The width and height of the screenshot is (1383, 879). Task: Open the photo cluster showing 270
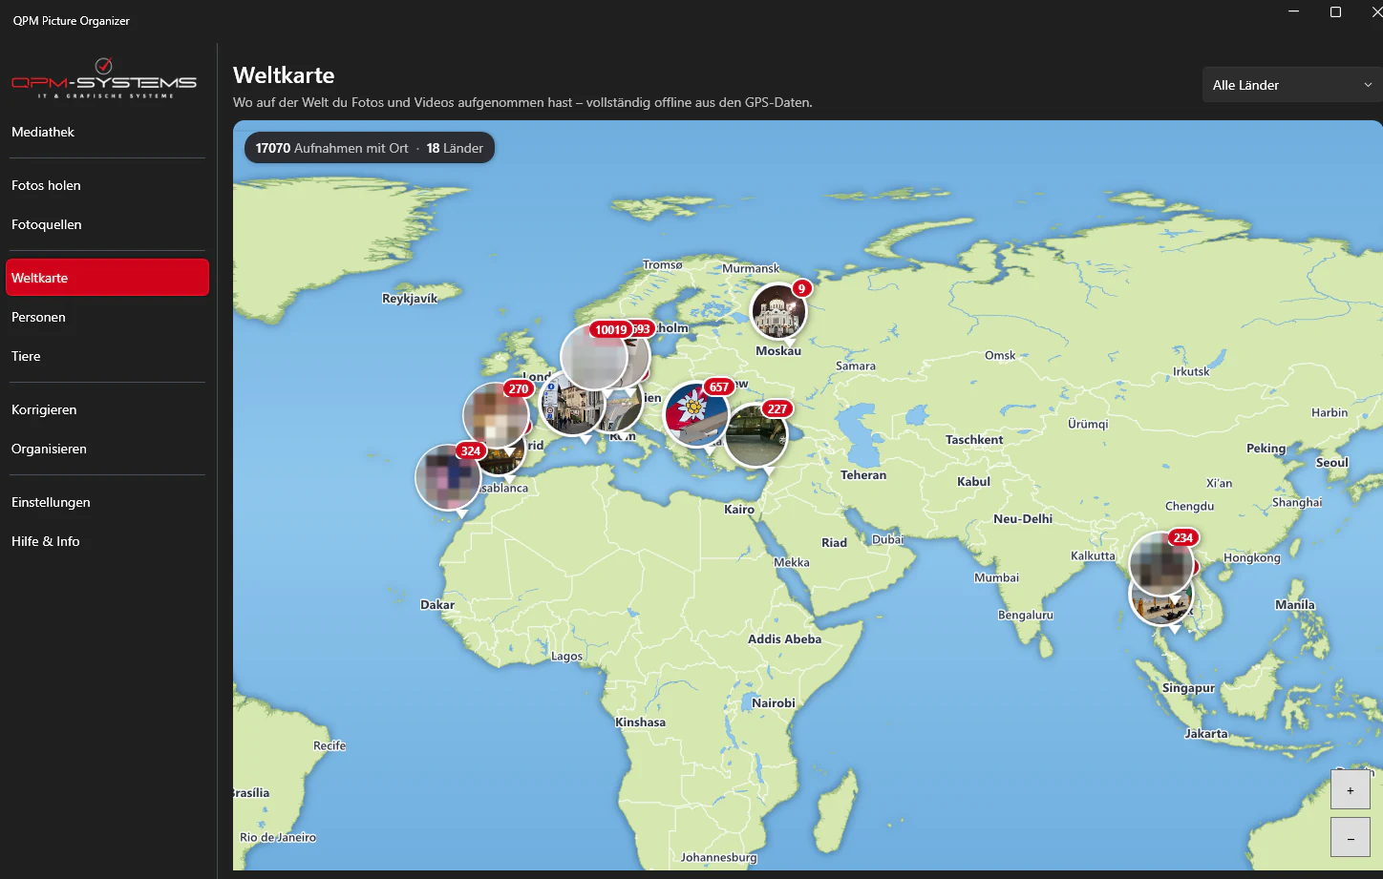pos(496,414)
